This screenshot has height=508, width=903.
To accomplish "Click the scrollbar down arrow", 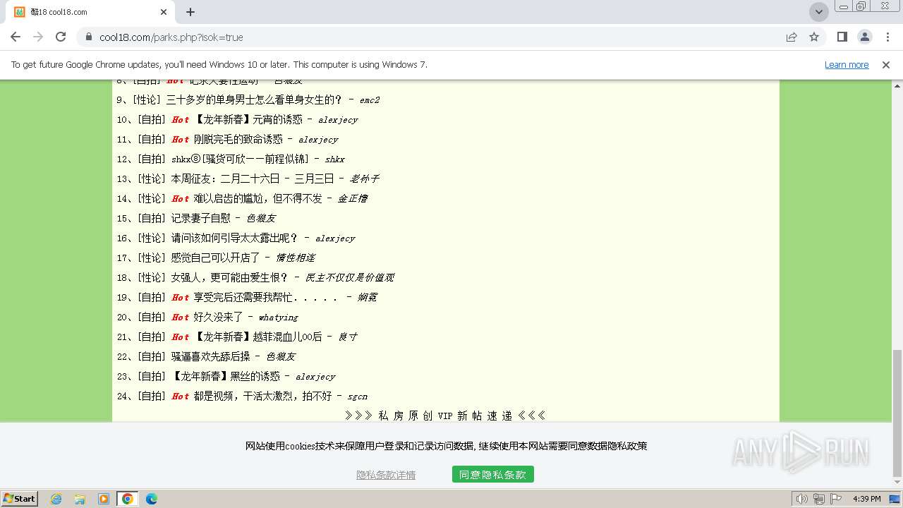I will (x=897, y=483).
